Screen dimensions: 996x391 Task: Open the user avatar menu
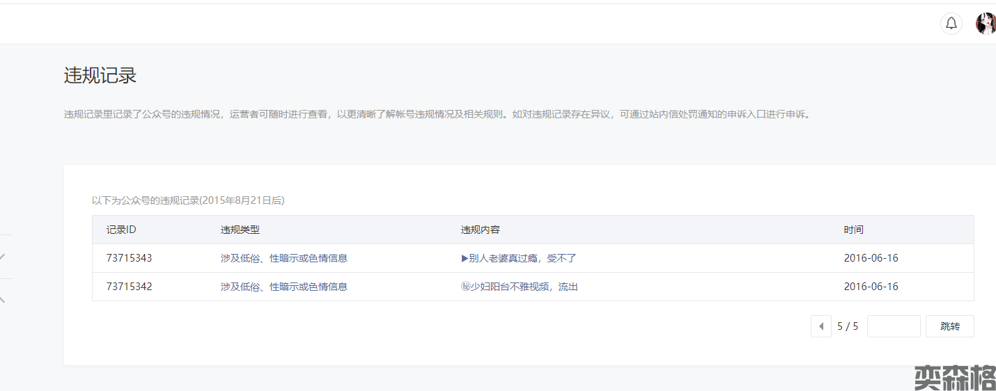(x=986, y=24)
